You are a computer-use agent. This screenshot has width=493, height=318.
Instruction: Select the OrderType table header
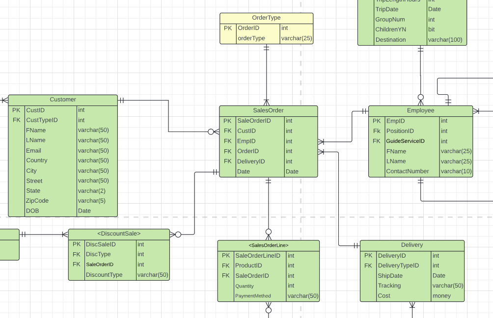266,18
